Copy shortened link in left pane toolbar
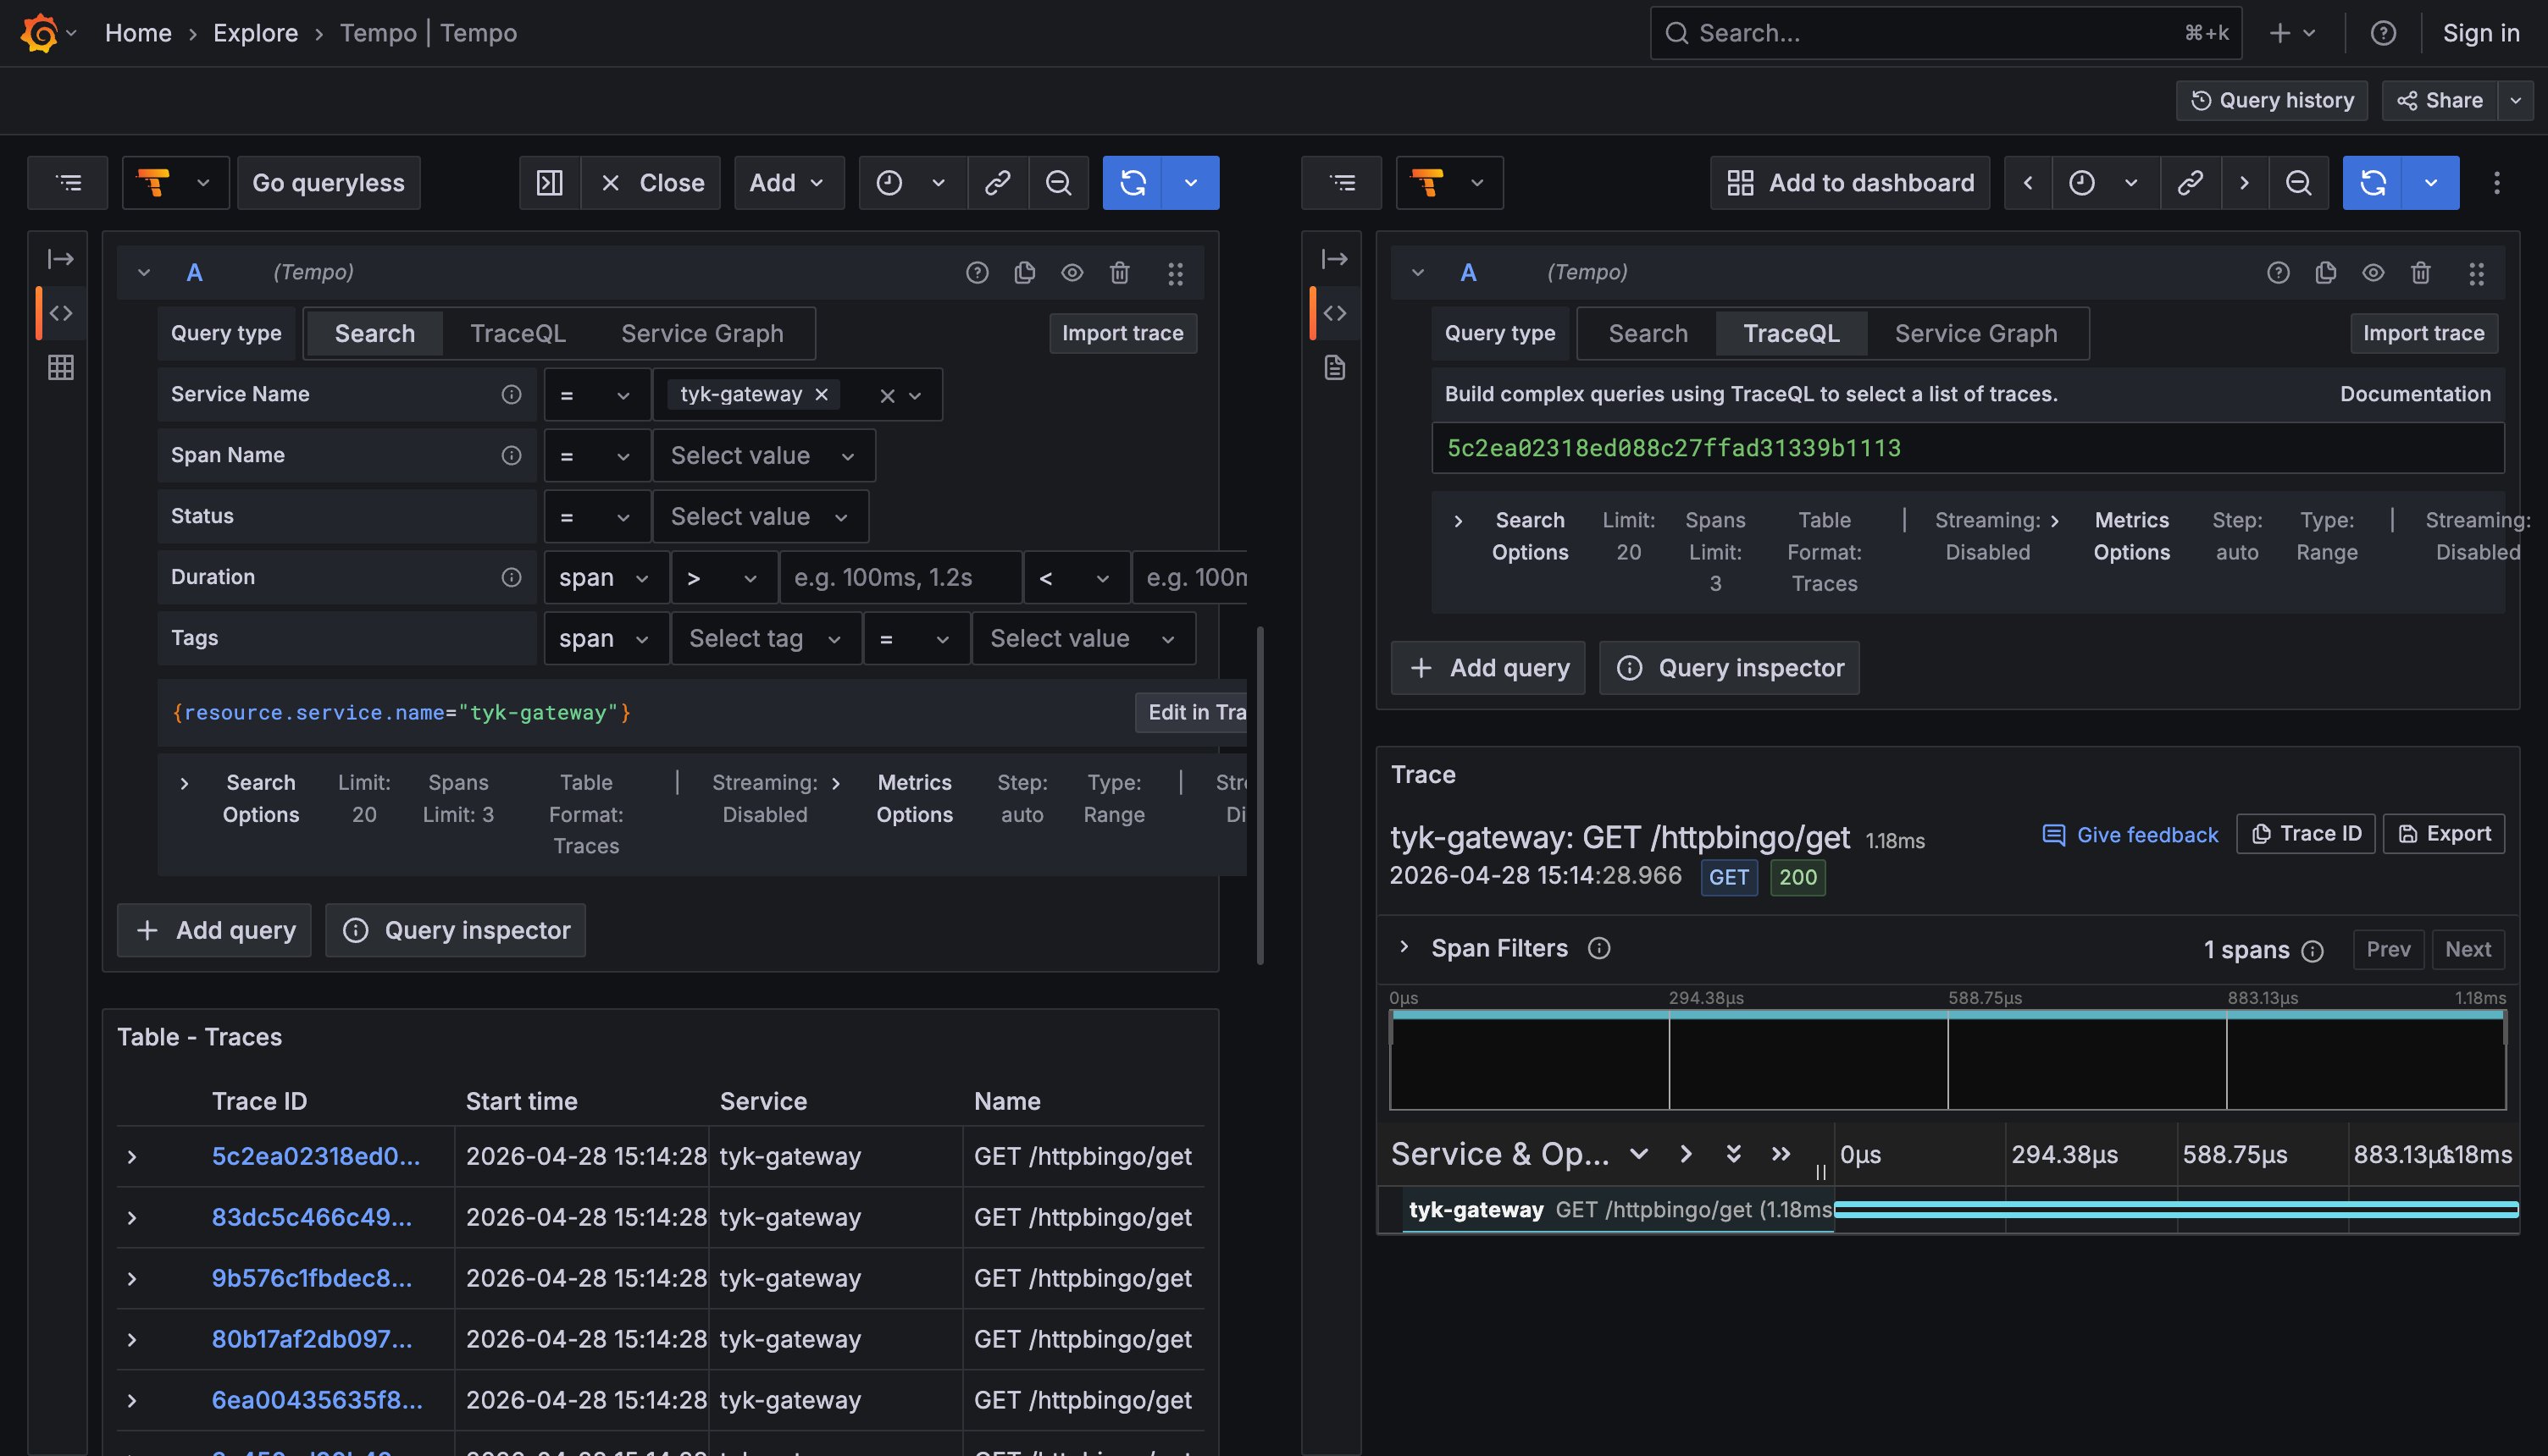The image size is (2548, 1456). click(x=997, y=183)
